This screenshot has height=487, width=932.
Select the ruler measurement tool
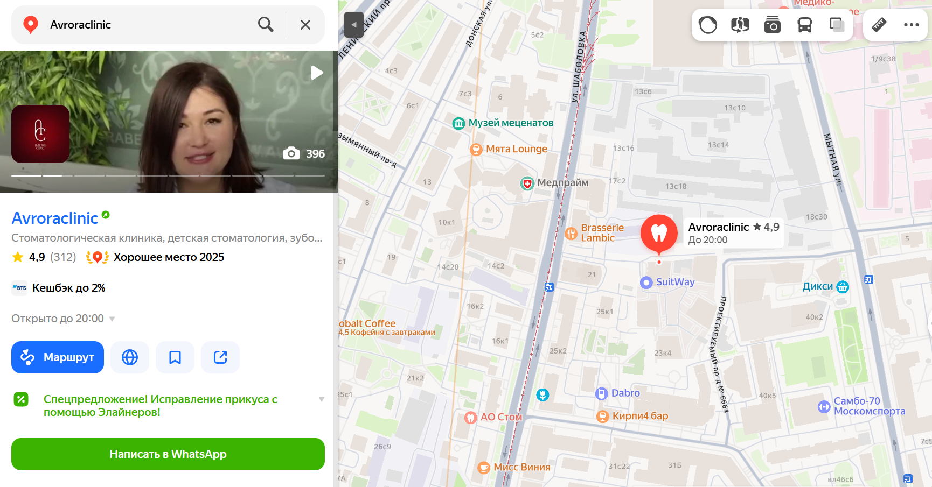[879, 25]
